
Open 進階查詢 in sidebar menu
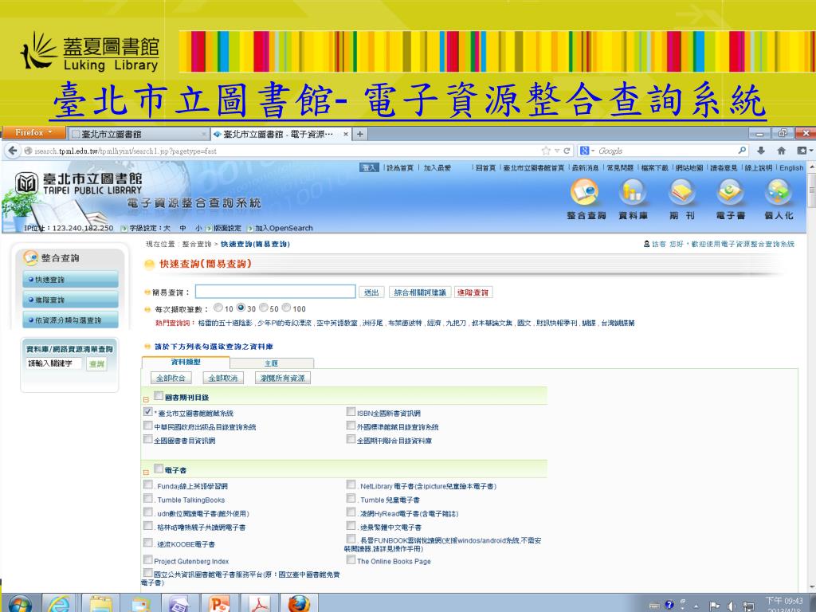(x=70, y=300)
